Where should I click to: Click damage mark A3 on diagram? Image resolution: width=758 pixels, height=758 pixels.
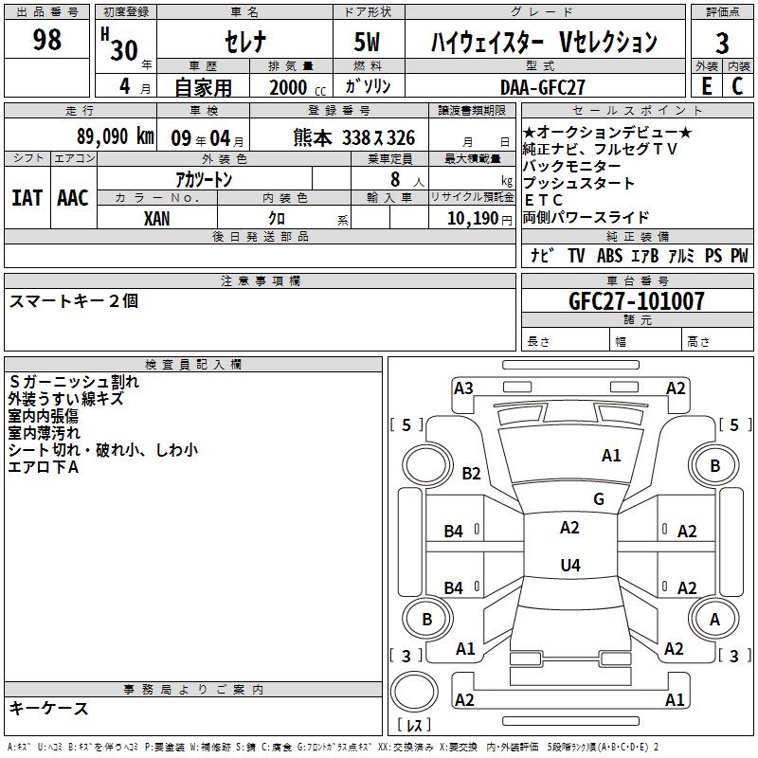tap(463, 388)
